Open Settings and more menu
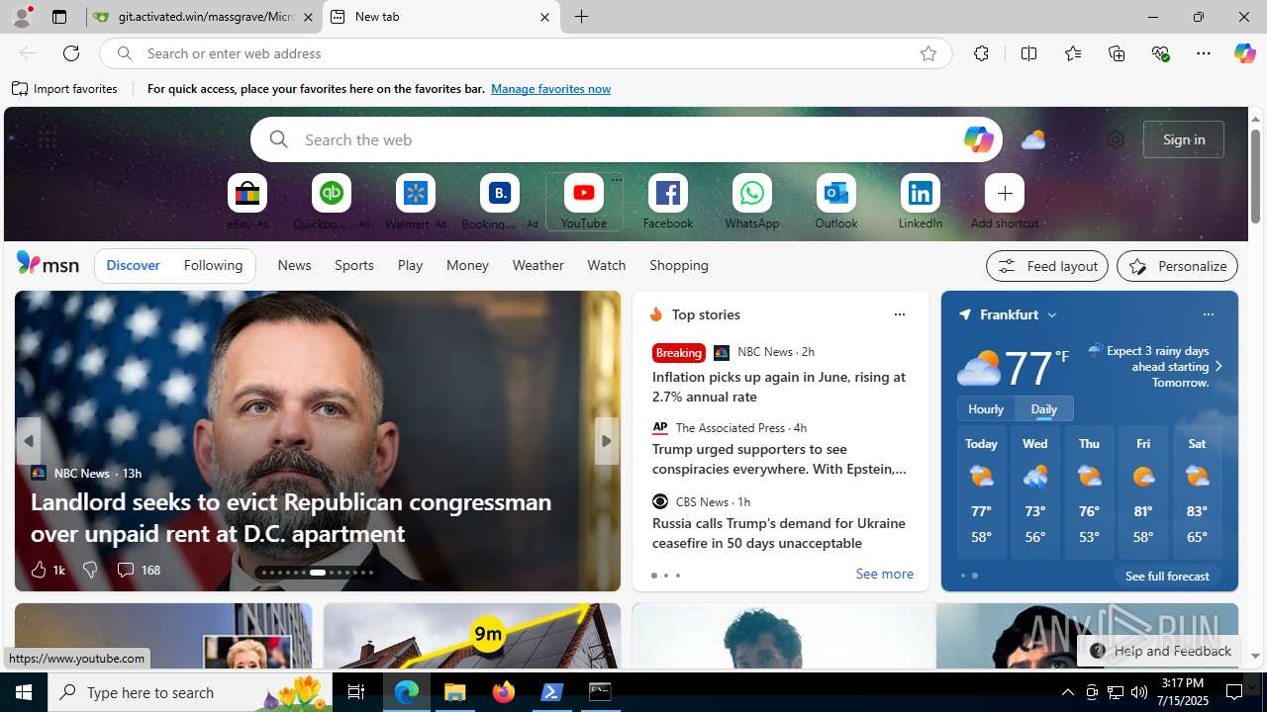This screenshot has width=1267, height=712. [1204, 53]
